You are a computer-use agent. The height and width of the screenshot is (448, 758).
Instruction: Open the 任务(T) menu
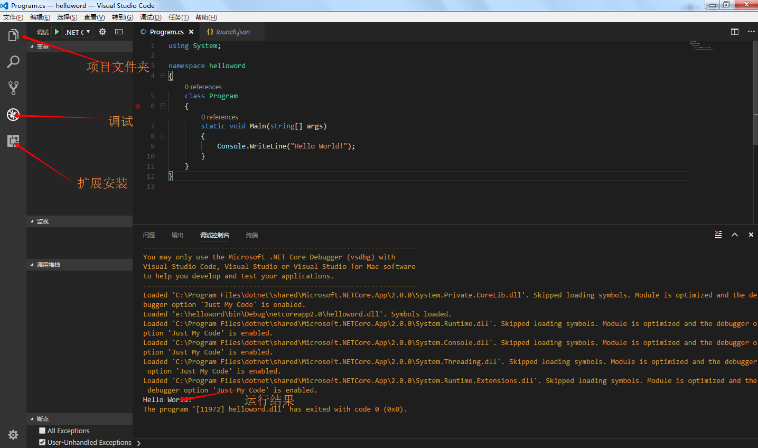(179, 17)
